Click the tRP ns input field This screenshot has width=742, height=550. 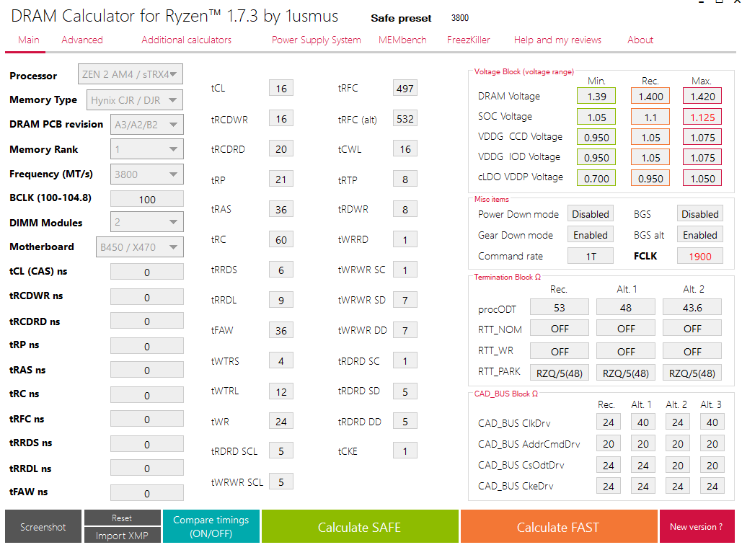[x=146, y=346]
